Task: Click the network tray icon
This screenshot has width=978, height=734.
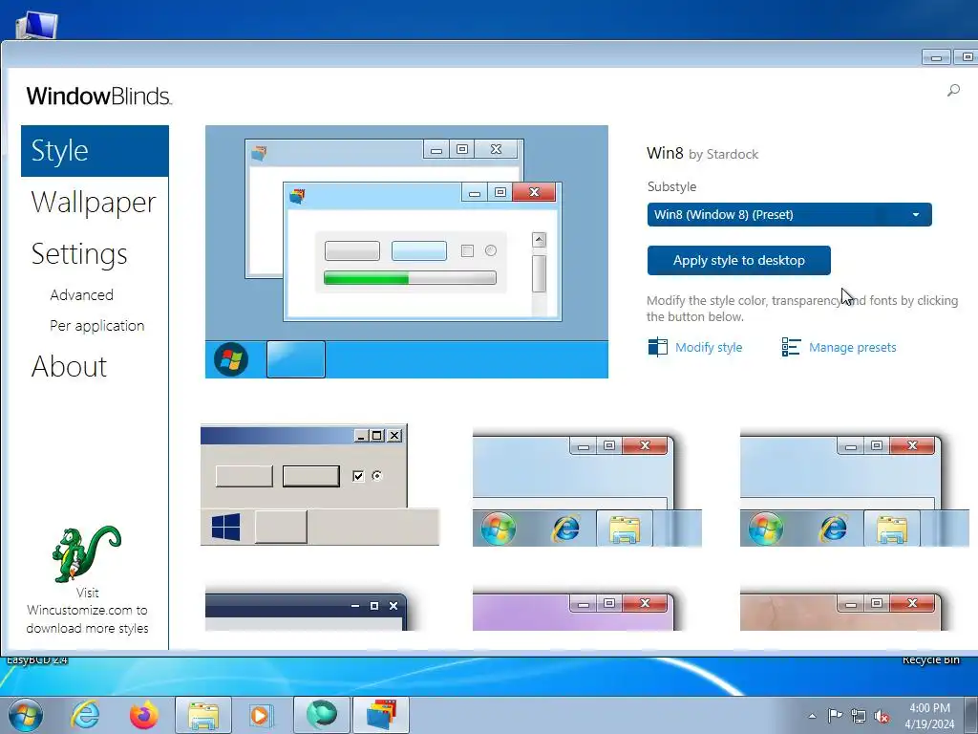Action: 859,716
